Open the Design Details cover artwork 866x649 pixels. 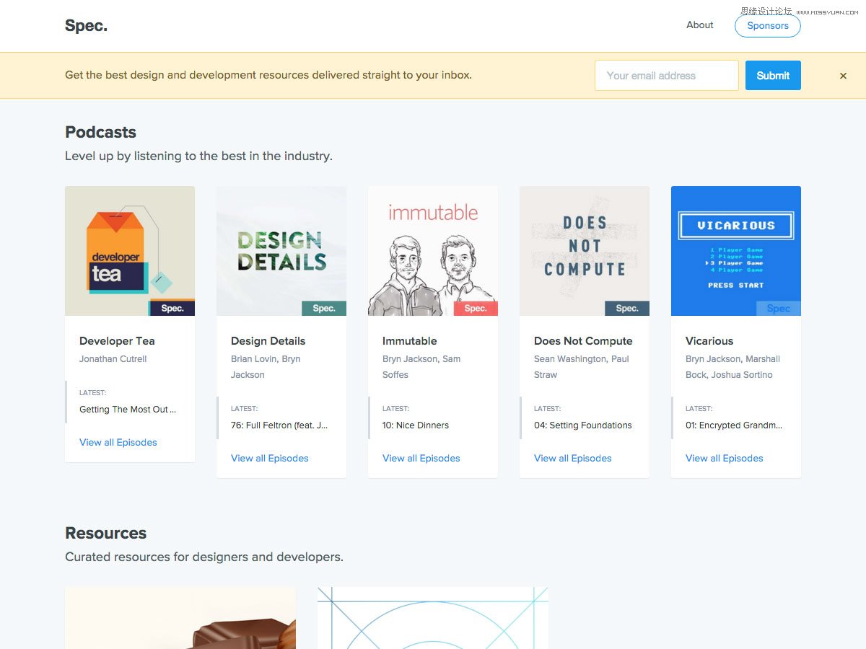coord(281,251)
